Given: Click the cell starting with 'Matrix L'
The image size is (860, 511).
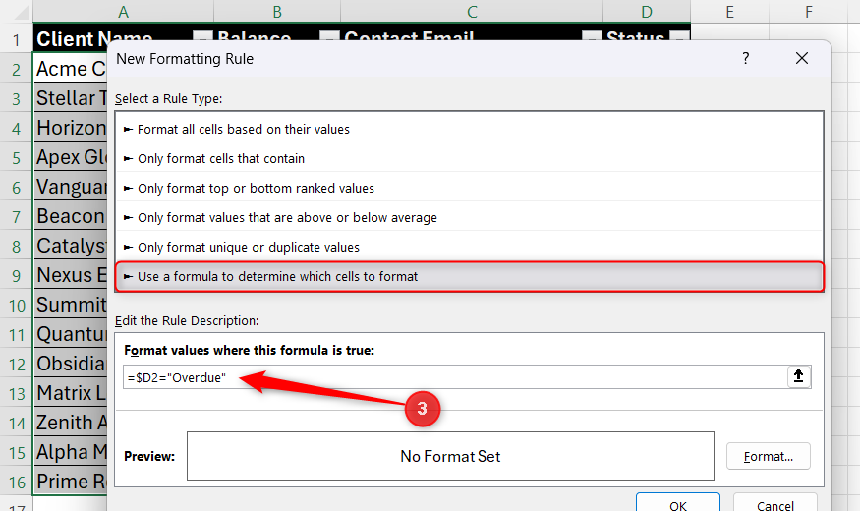Looking at the screenshot, I should point(70,393).
